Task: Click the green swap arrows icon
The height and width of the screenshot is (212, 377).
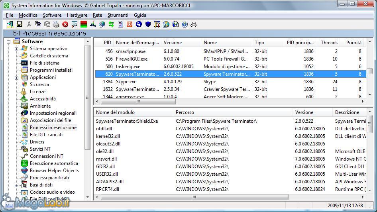Action: point(111,24)
